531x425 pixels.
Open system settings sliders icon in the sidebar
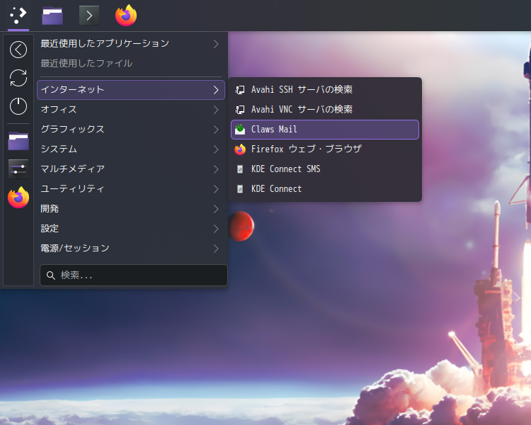18,169
